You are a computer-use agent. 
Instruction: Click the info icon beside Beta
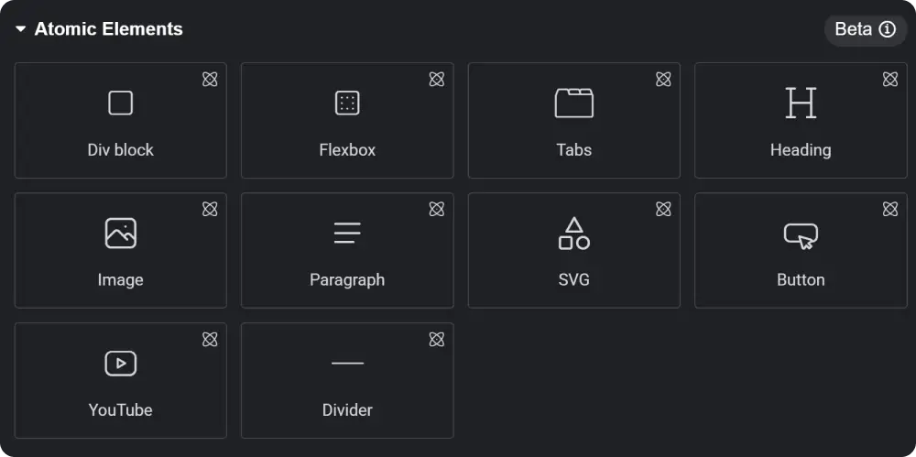887,29
